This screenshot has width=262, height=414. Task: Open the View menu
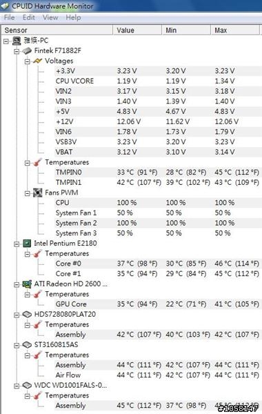50,18
